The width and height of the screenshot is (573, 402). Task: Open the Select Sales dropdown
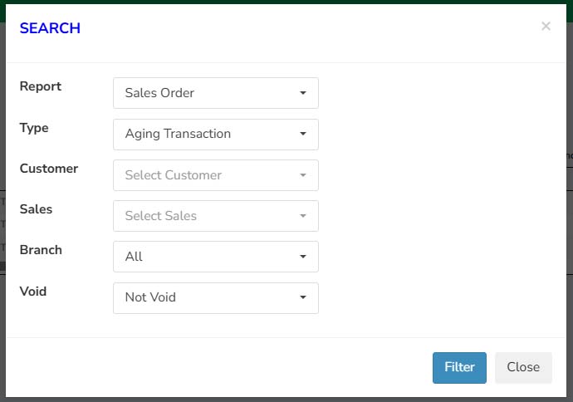(x=216, y=216)
